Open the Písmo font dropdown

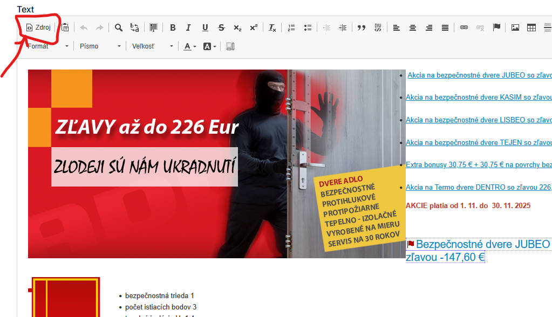[100, 46]
